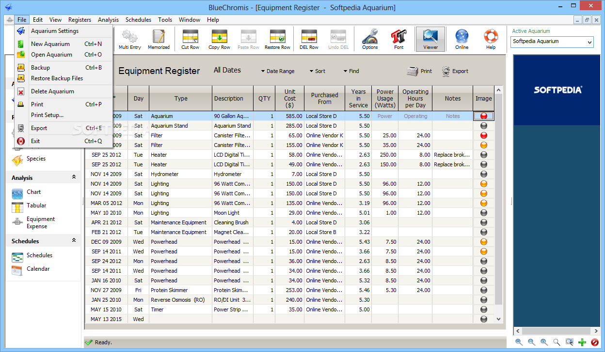The width and height of the screenshot is (605, 352).
Task: Open the Options gauge icon
Action: coord(369,39)
